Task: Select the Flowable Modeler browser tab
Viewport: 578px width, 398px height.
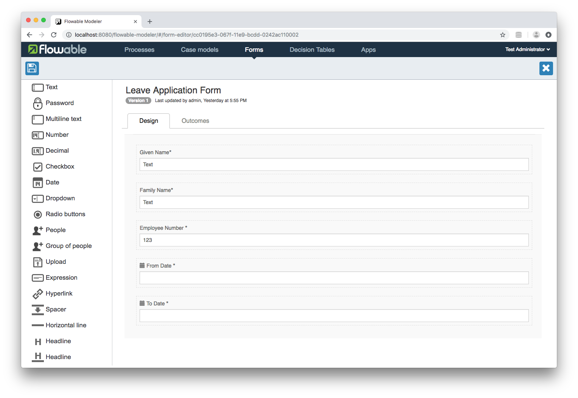Action: tap(96, 22)
